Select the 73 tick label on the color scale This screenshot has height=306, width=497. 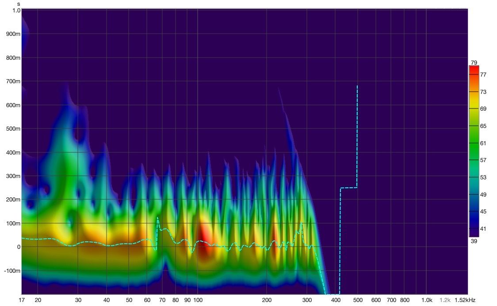click(483, 92)
